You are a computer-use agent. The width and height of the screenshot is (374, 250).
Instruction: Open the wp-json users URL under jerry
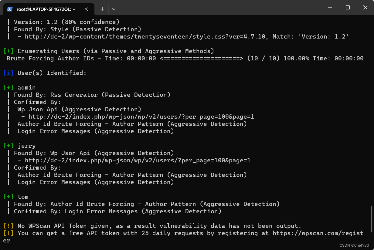click(x=138, y=160)
